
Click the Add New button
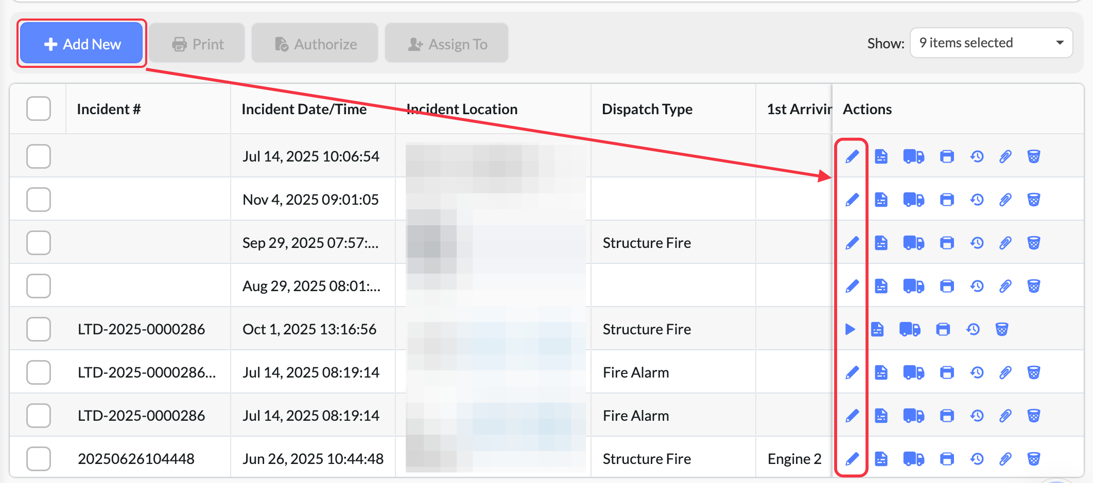pos(82,43)
